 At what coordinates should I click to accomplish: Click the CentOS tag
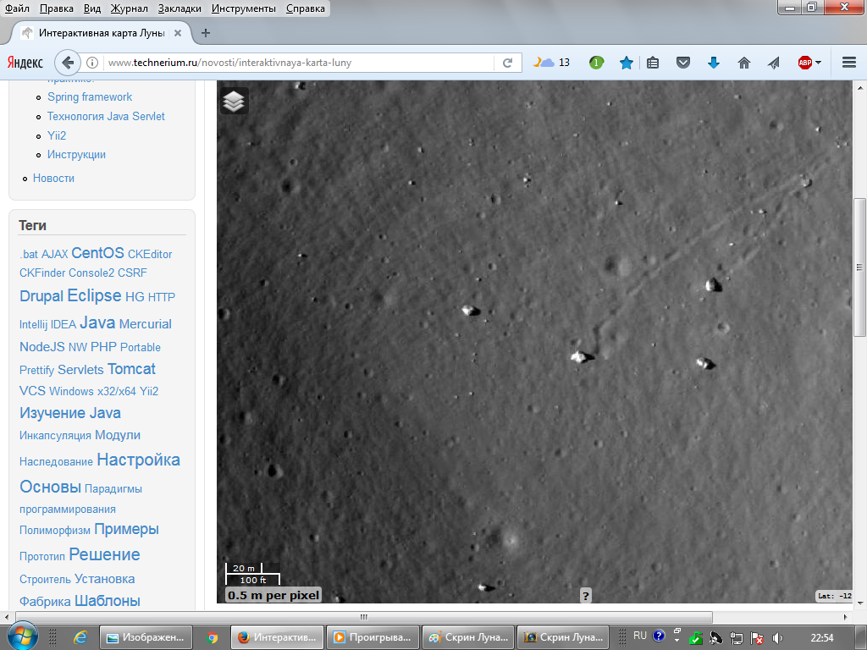point(97,252)
